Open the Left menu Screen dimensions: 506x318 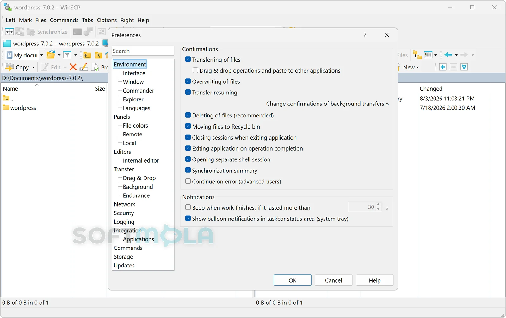click(10, 20)
